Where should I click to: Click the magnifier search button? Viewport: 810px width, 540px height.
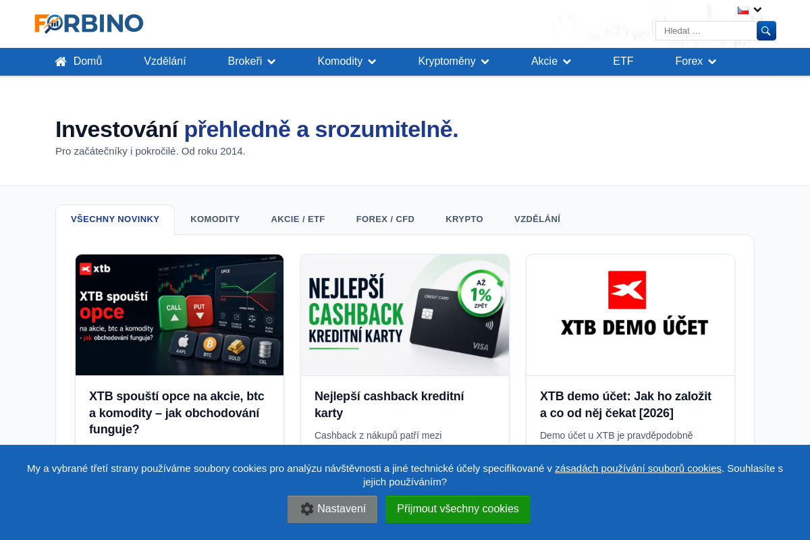coord(766,31)
